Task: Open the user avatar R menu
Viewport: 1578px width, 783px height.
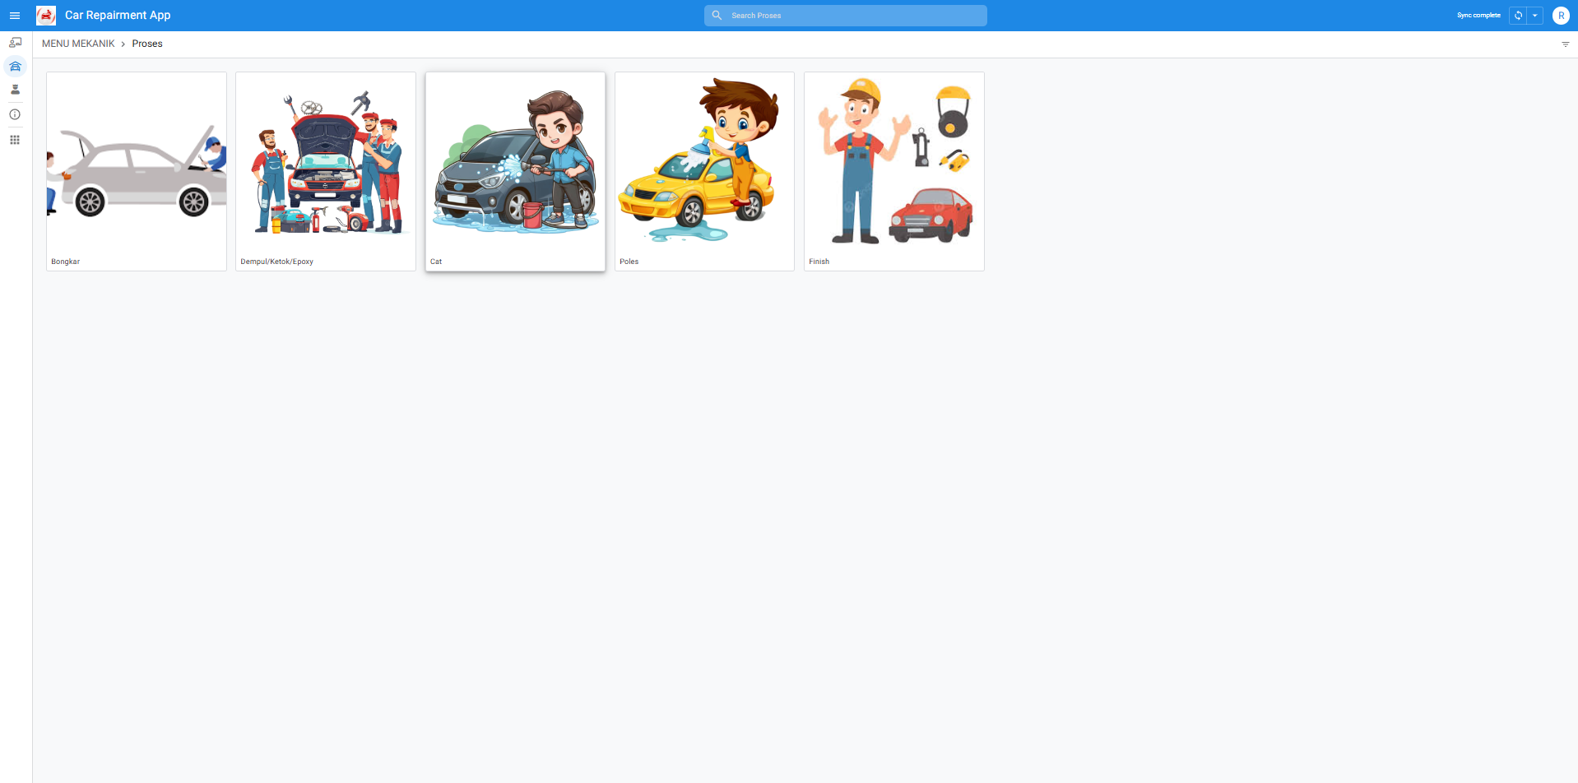Action: (1561, 16)
